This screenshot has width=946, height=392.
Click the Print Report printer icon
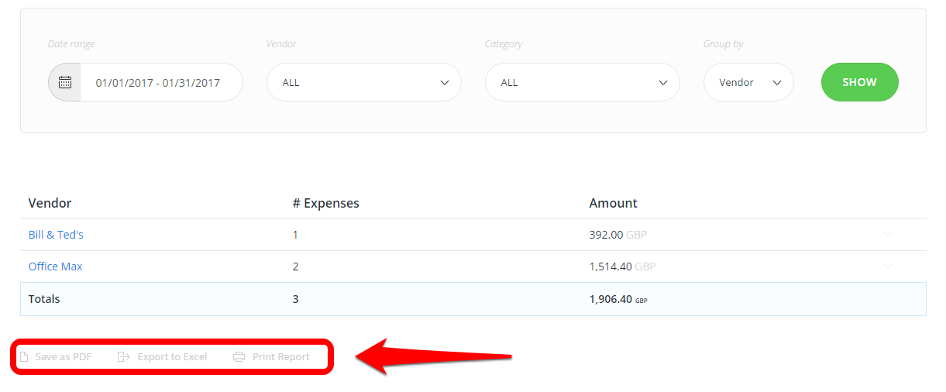[x=239, y=357]
